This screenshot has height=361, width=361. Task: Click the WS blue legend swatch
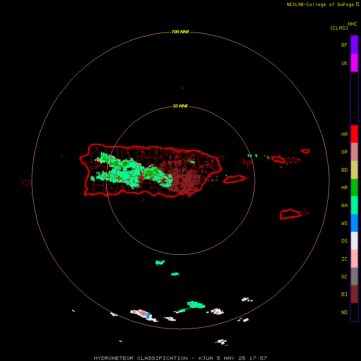[x=354, y=223]
